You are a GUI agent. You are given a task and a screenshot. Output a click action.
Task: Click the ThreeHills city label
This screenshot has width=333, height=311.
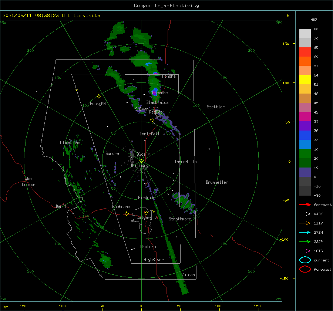click(186, 162)
